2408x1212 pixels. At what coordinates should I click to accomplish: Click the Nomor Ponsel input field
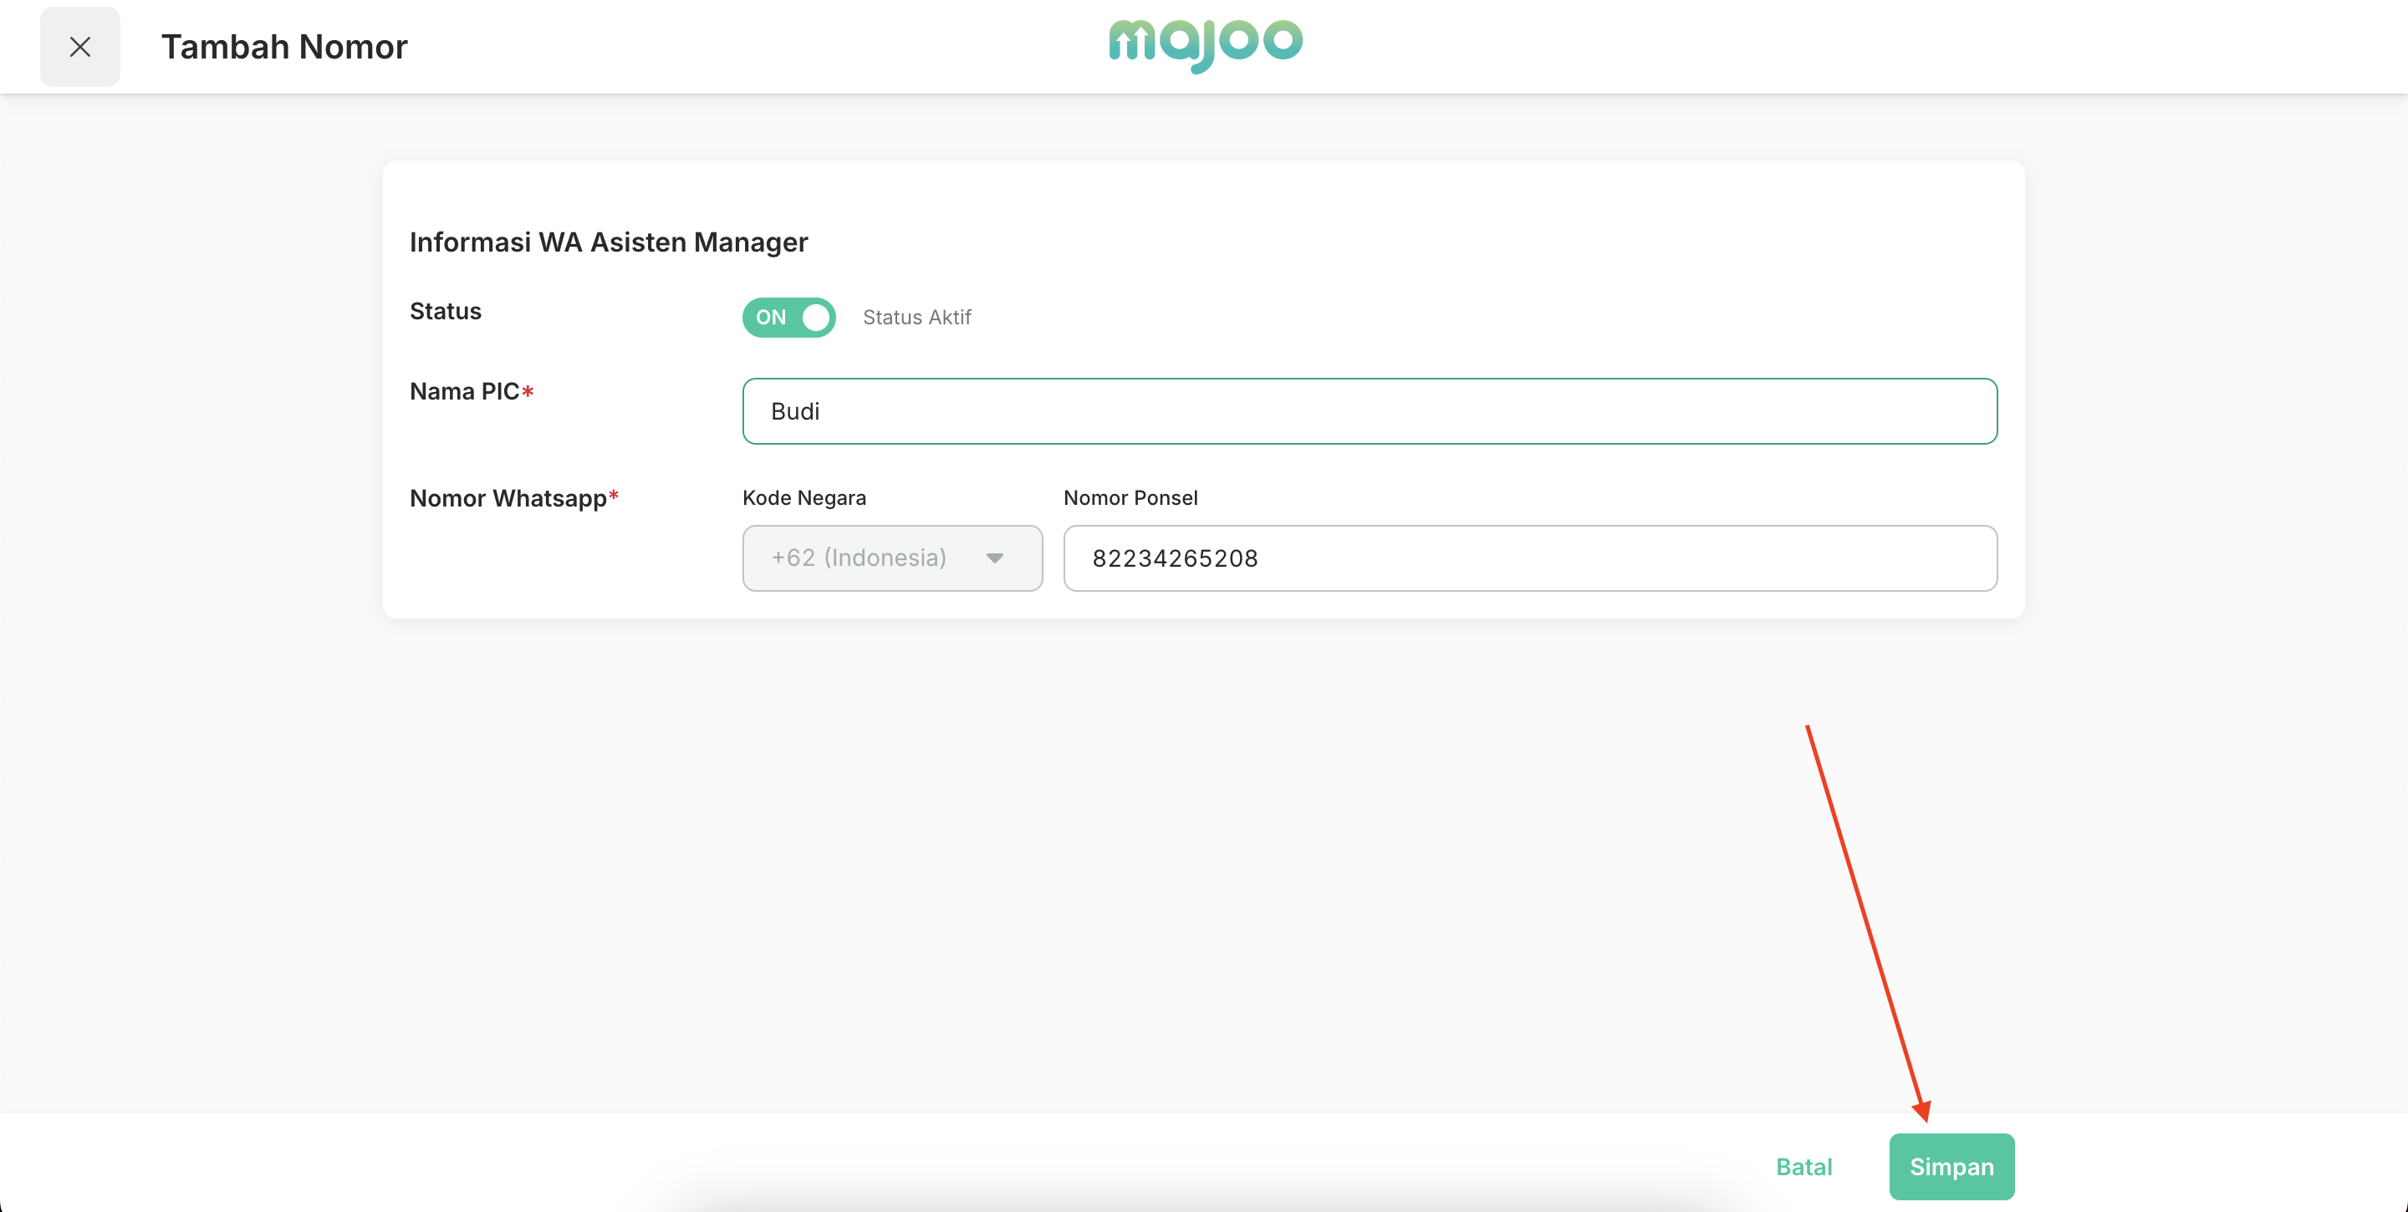1529,558
